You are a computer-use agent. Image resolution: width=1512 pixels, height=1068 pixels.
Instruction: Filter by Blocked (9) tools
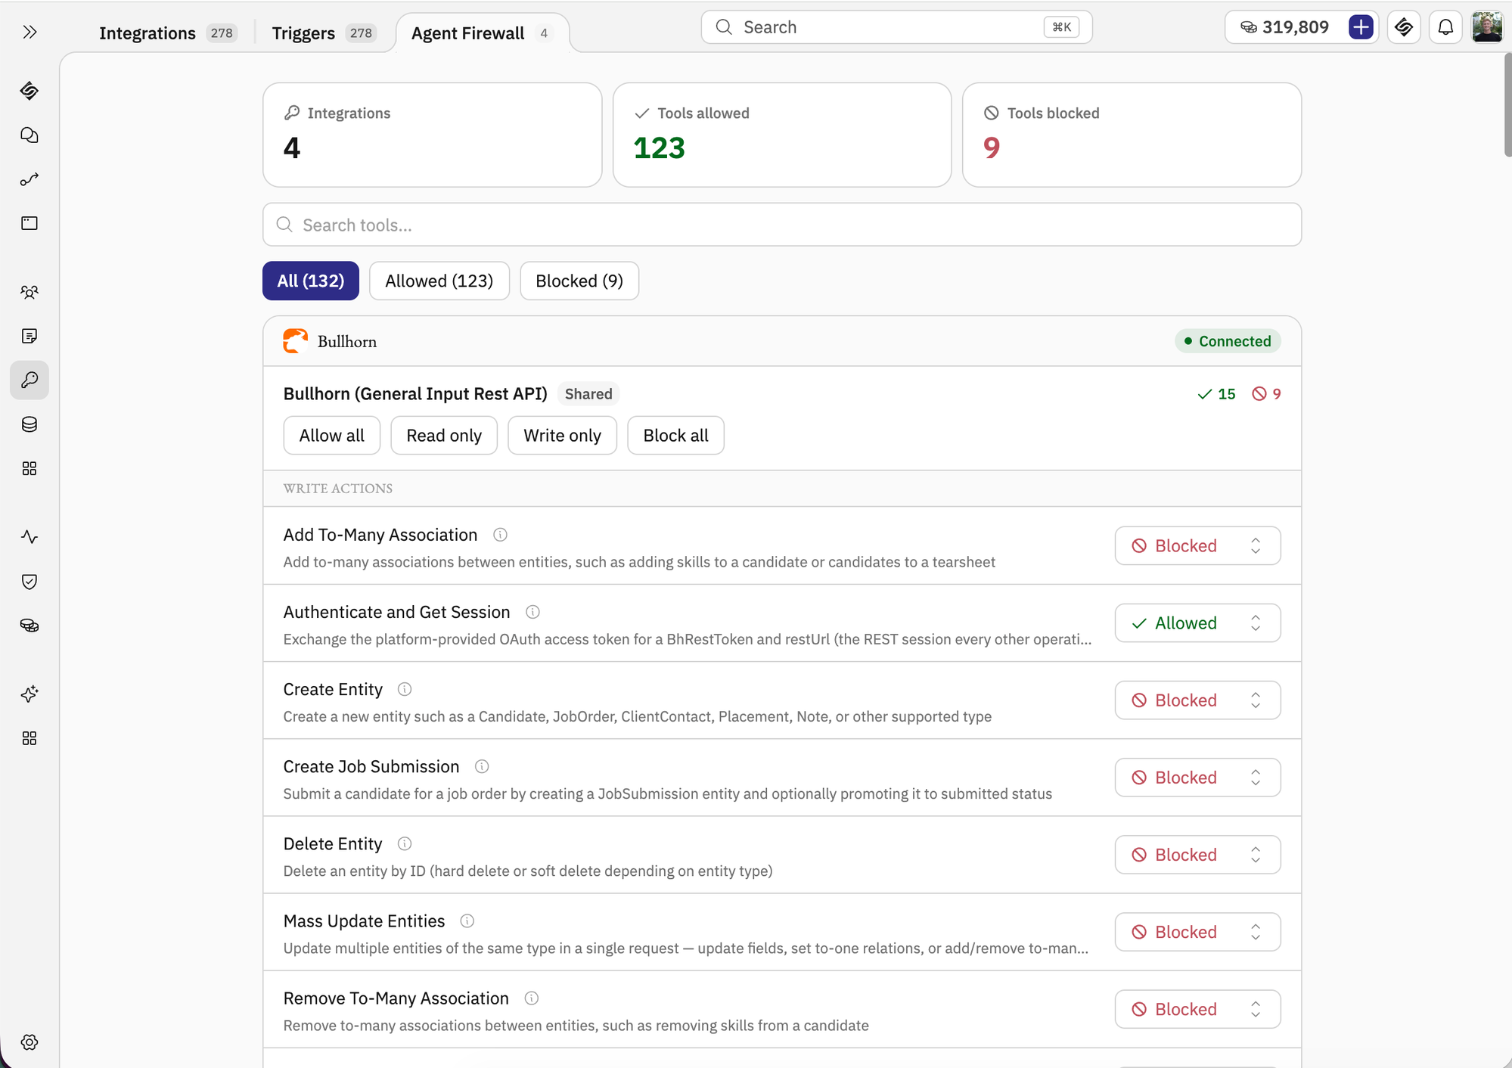click(x=579, y=281)
